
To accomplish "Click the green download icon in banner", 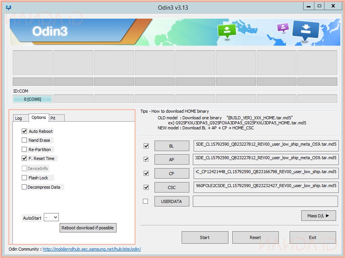I will pos(227,31).
